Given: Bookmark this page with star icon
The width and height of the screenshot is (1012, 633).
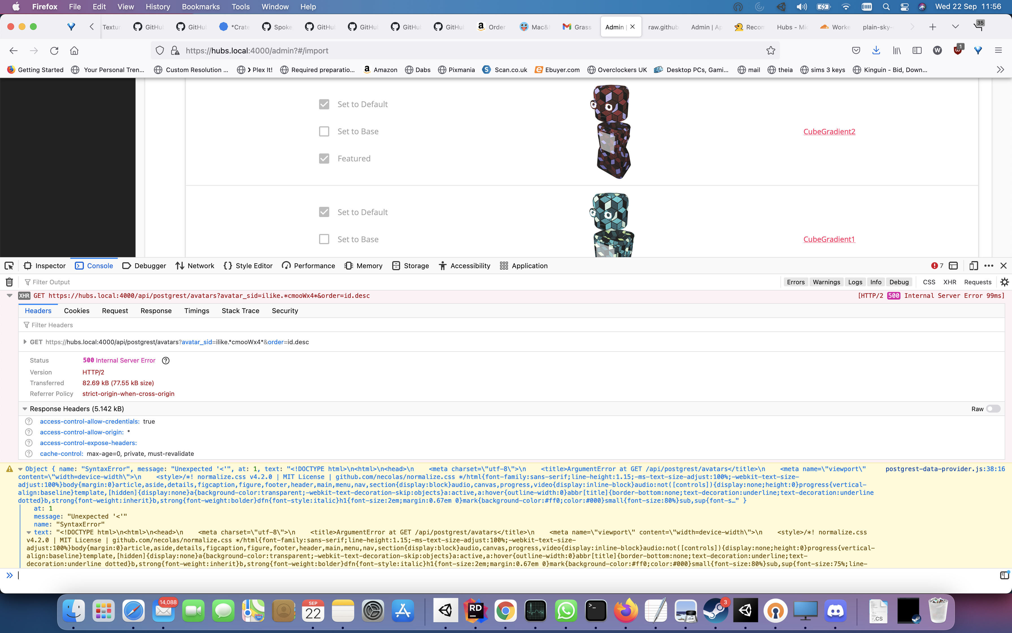Looking at the screenshot, I should click(x=771, y=51).
